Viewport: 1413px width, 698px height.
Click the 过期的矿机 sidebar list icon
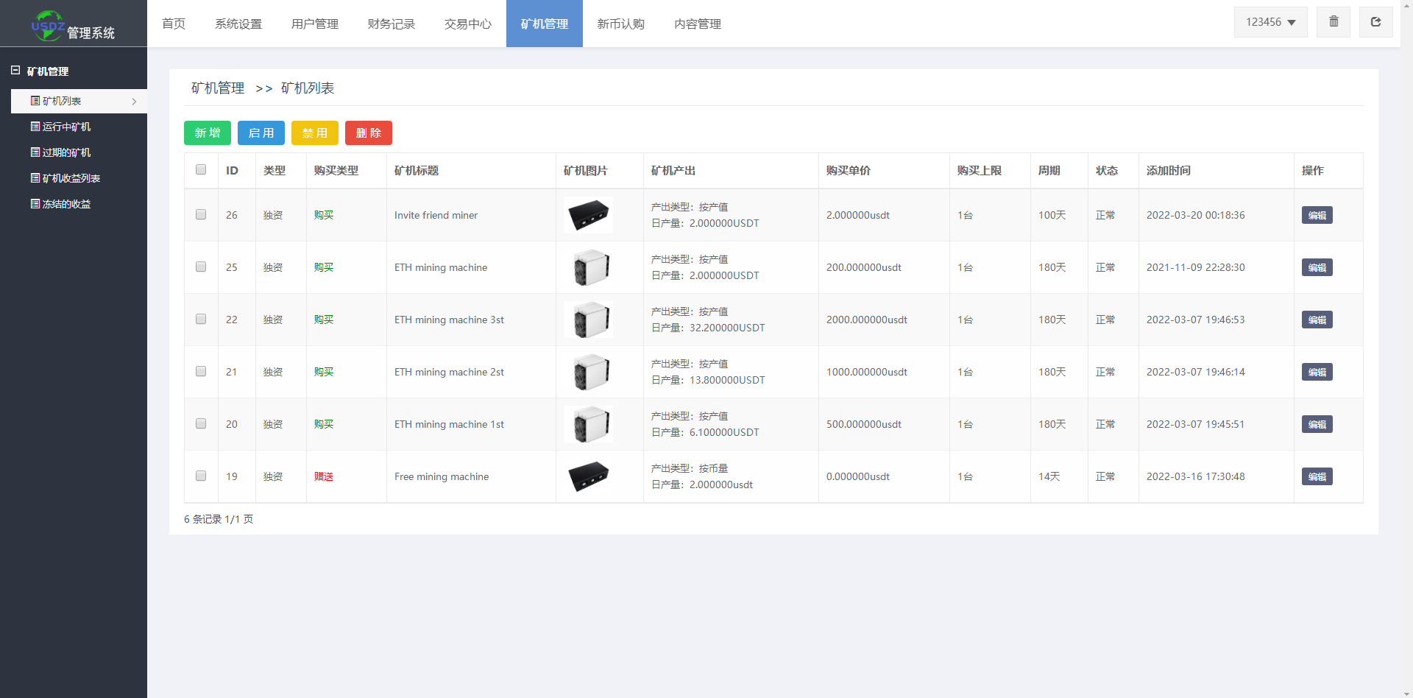[35, 152]
